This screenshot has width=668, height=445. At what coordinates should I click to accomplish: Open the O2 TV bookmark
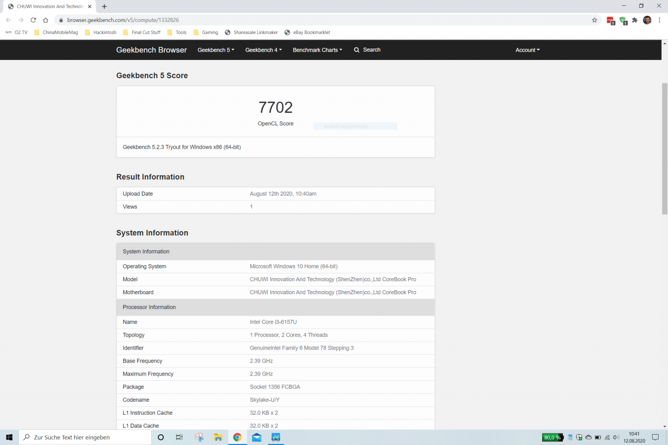pos(16,32)
